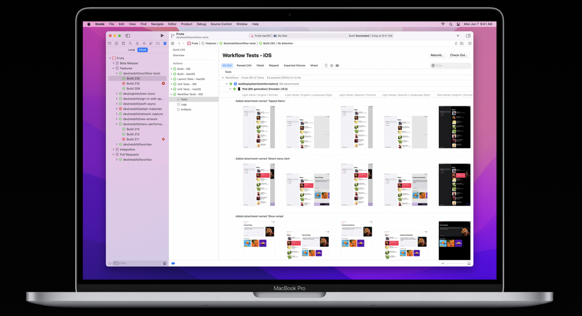Switch navigator to Local

(x=131, y=50)
